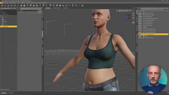The image size is (169, 95).
Task: Click the glasses icon in the toolbar
Action: [x=66, y=5]
